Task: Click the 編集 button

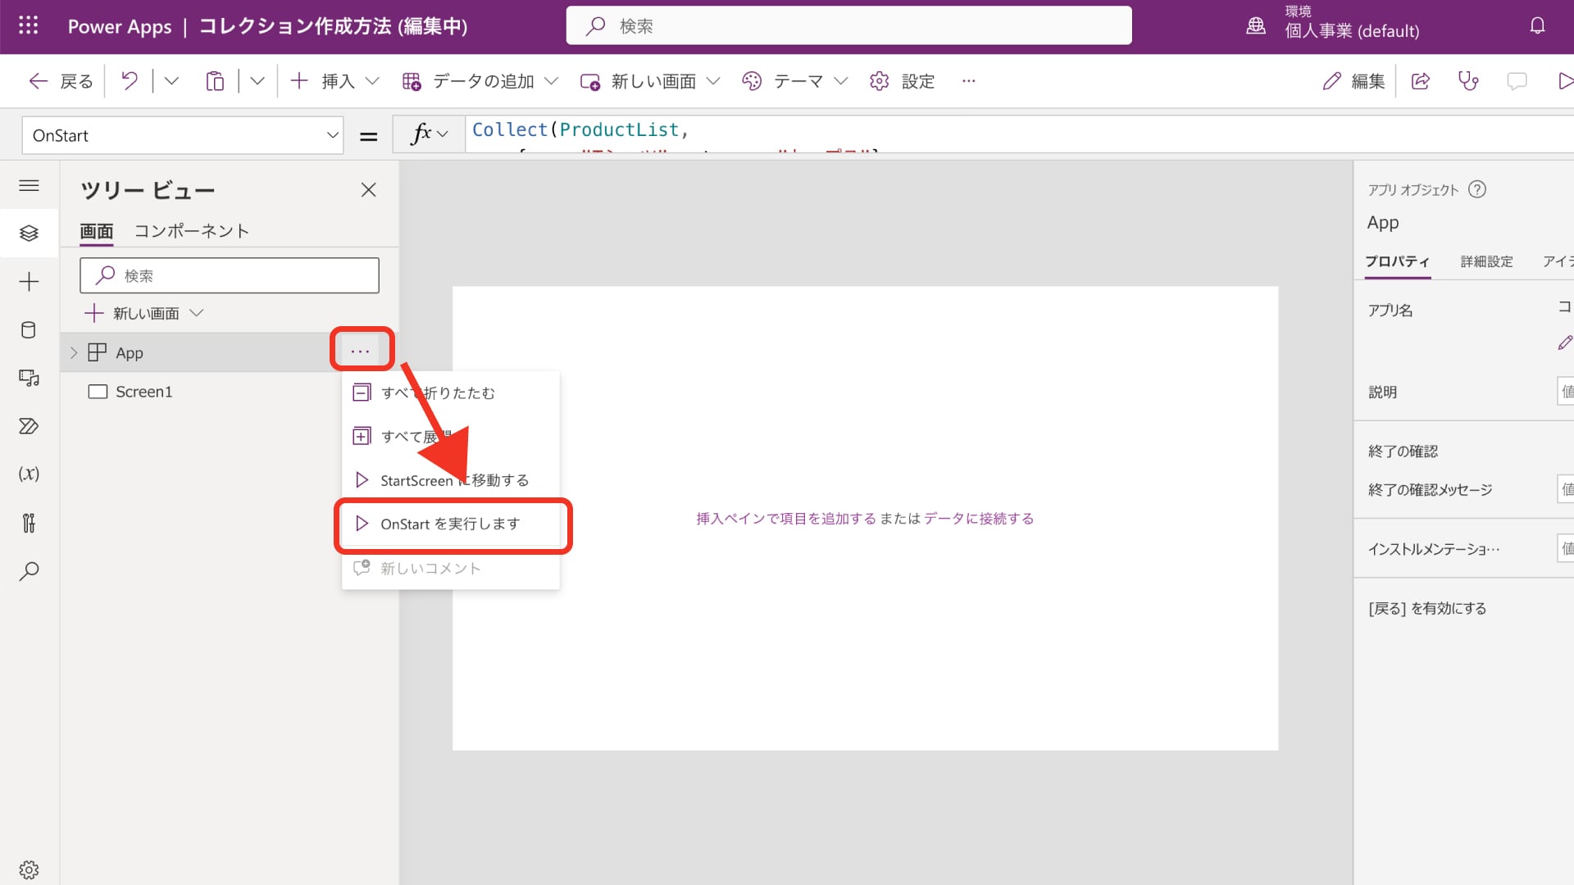Action: pos(1353,80)
